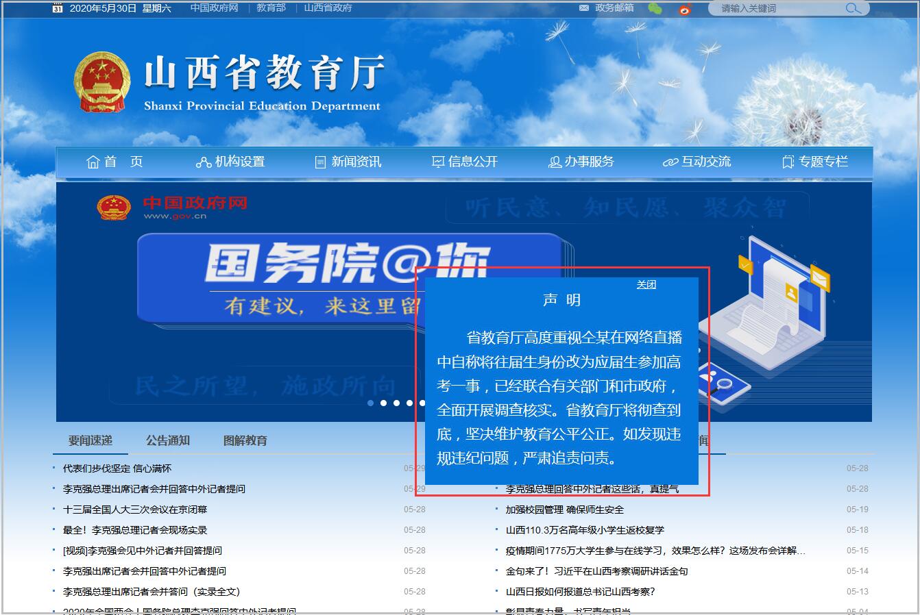Image resolution: width=920 pixels, height=615 pixels.
Task: Click the house icon for 首页
Action: click(93, 162)
